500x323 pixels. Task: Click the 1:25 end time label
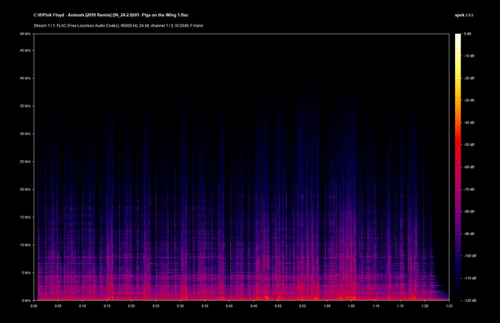tap(449, 306)
